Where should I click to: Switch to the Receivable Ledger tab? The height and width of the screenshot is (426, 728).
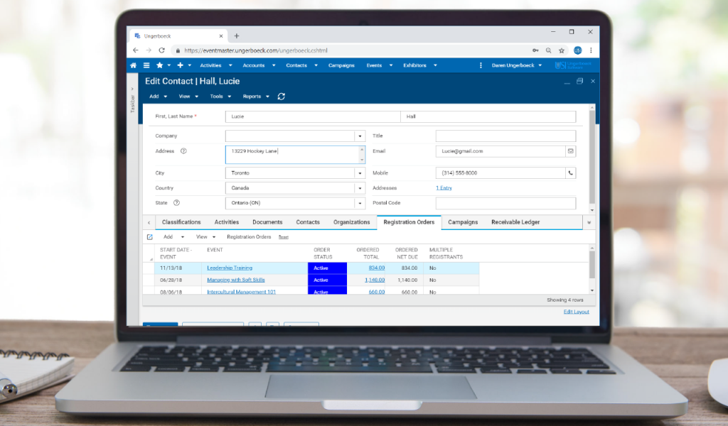click(515, 222)
